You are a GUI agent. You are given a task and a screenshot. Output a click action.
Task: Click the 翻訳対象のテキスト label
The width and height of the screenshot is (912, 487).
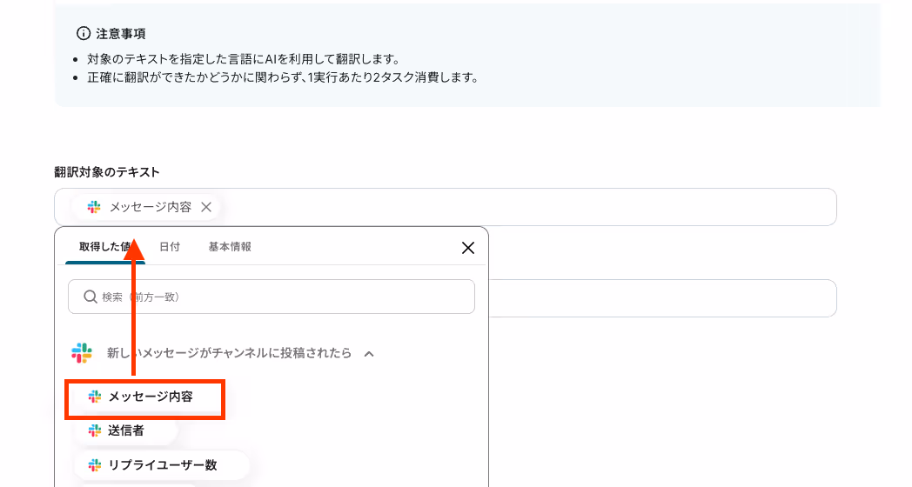pos(106,172)
